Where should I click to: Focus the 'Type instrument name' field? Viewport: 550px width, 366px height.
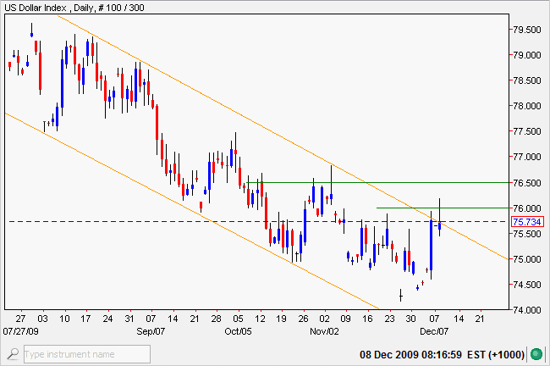87,354
